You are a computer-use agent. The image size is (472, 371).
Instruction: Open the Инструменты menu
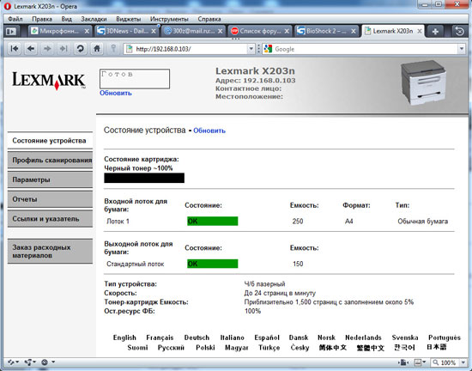[169, 19]
